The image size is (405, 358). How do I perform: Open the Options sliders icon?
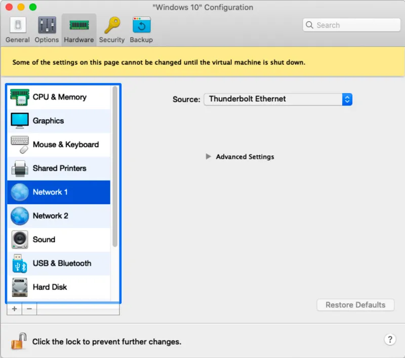(47, 25)
